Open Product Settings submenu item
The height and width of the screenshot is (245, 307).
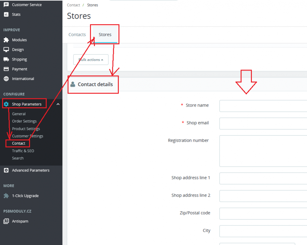(x=26, y=129)
